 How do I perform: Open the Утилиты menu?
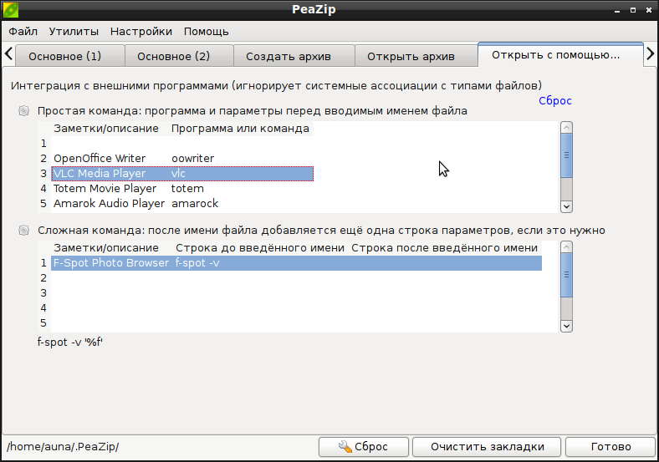(74, 32)
